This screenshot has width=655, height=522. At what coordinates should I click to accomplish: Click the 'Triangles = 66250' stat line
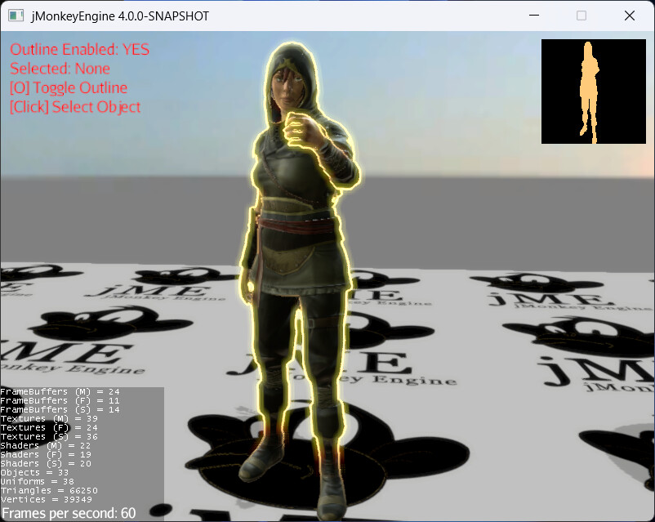click(49, 490)
